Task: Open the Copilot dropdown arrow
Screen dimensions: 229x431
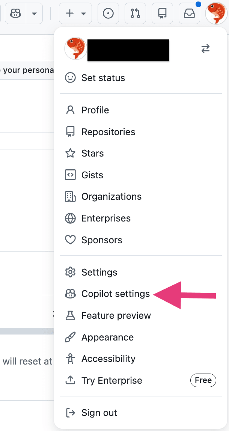Action: pyautogui.click(x=34, y=14)
